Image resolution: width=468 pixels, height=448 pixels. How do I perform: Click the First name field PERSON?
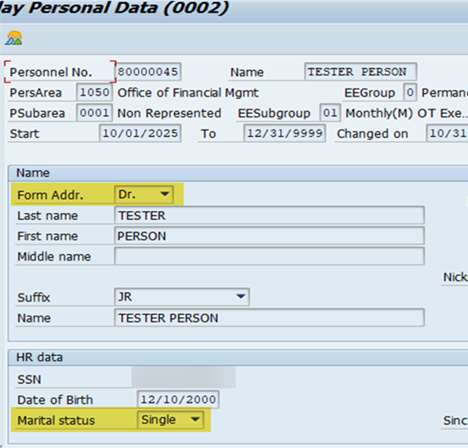pos(270,236)
